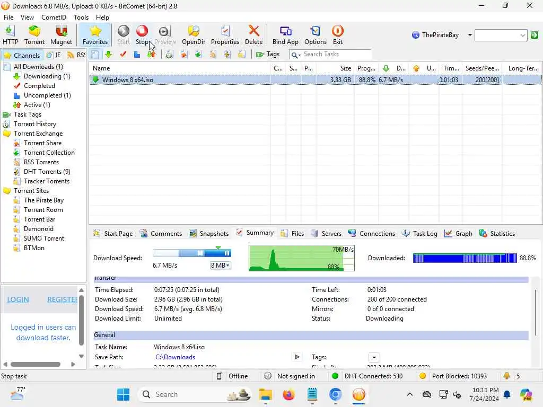Toggle the Favorites panel button
Screen dimensions: 543x407
point(95,35)
